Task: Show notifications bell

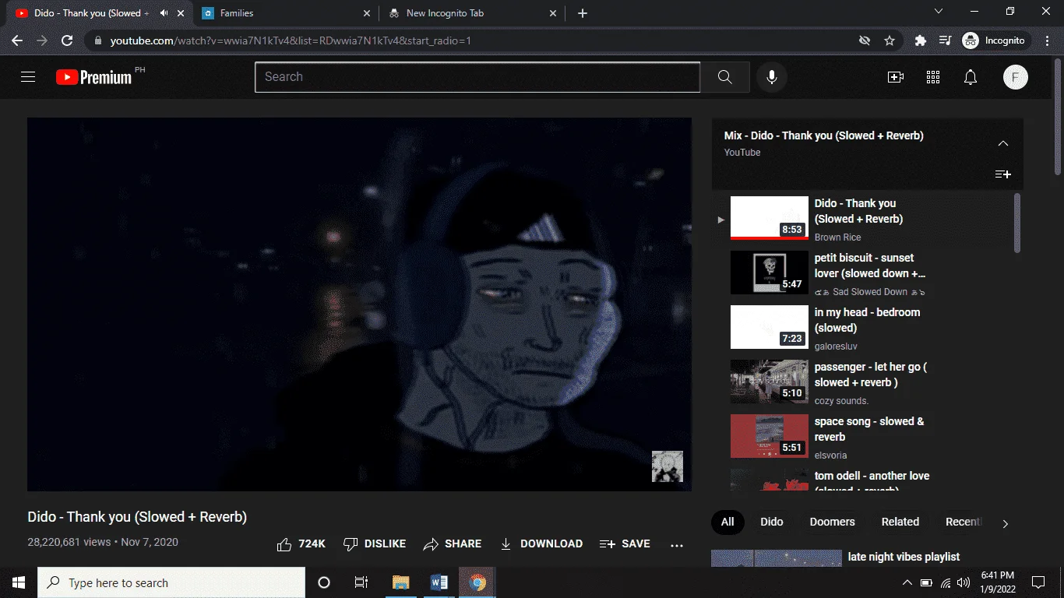Action: (x=971, y=77)
